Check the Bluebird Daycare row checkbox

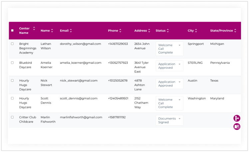pos(12,62)
